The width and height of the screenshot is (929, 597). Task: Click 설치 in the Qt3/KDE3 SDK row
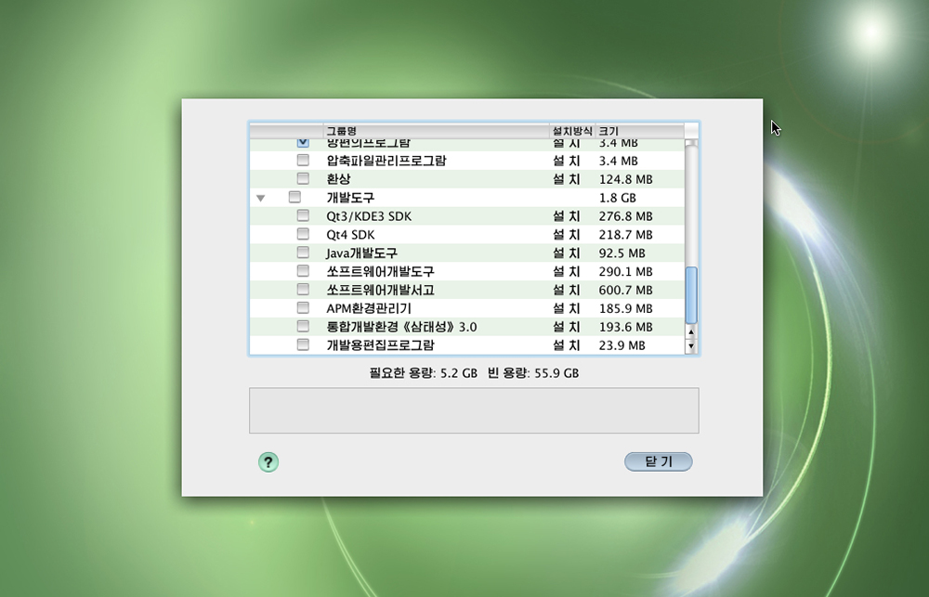(566, 216)
